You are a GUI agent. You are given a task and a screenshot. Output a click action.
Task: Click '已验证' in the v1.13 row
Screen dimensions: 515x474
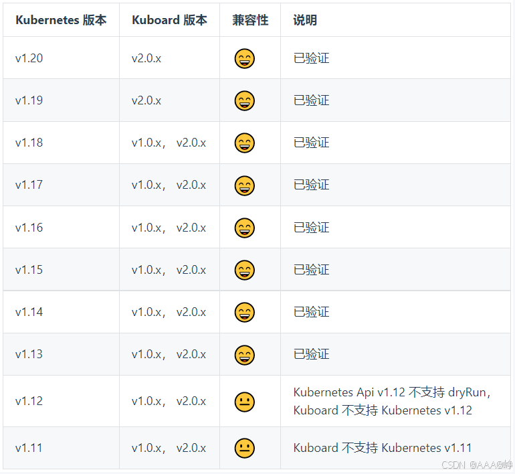coord(312,353)
